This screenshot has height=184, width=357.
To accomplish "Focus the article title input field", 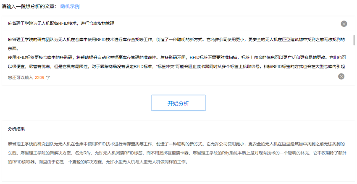I will click(168, 24).
